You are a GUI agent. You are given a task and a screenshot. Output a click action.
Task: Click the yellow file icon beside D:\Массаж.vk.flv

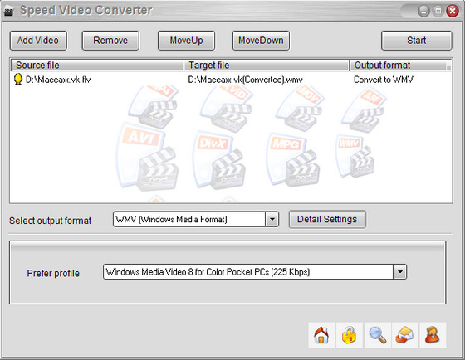[x=18, y=80]
